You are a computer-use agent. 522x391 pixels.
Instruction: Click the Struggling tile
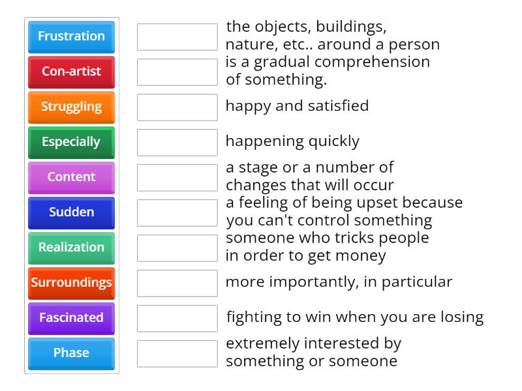pos(71,108)
